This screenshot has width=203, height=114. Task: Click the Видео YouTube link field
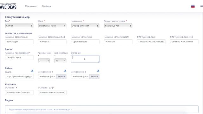[19, 77]
